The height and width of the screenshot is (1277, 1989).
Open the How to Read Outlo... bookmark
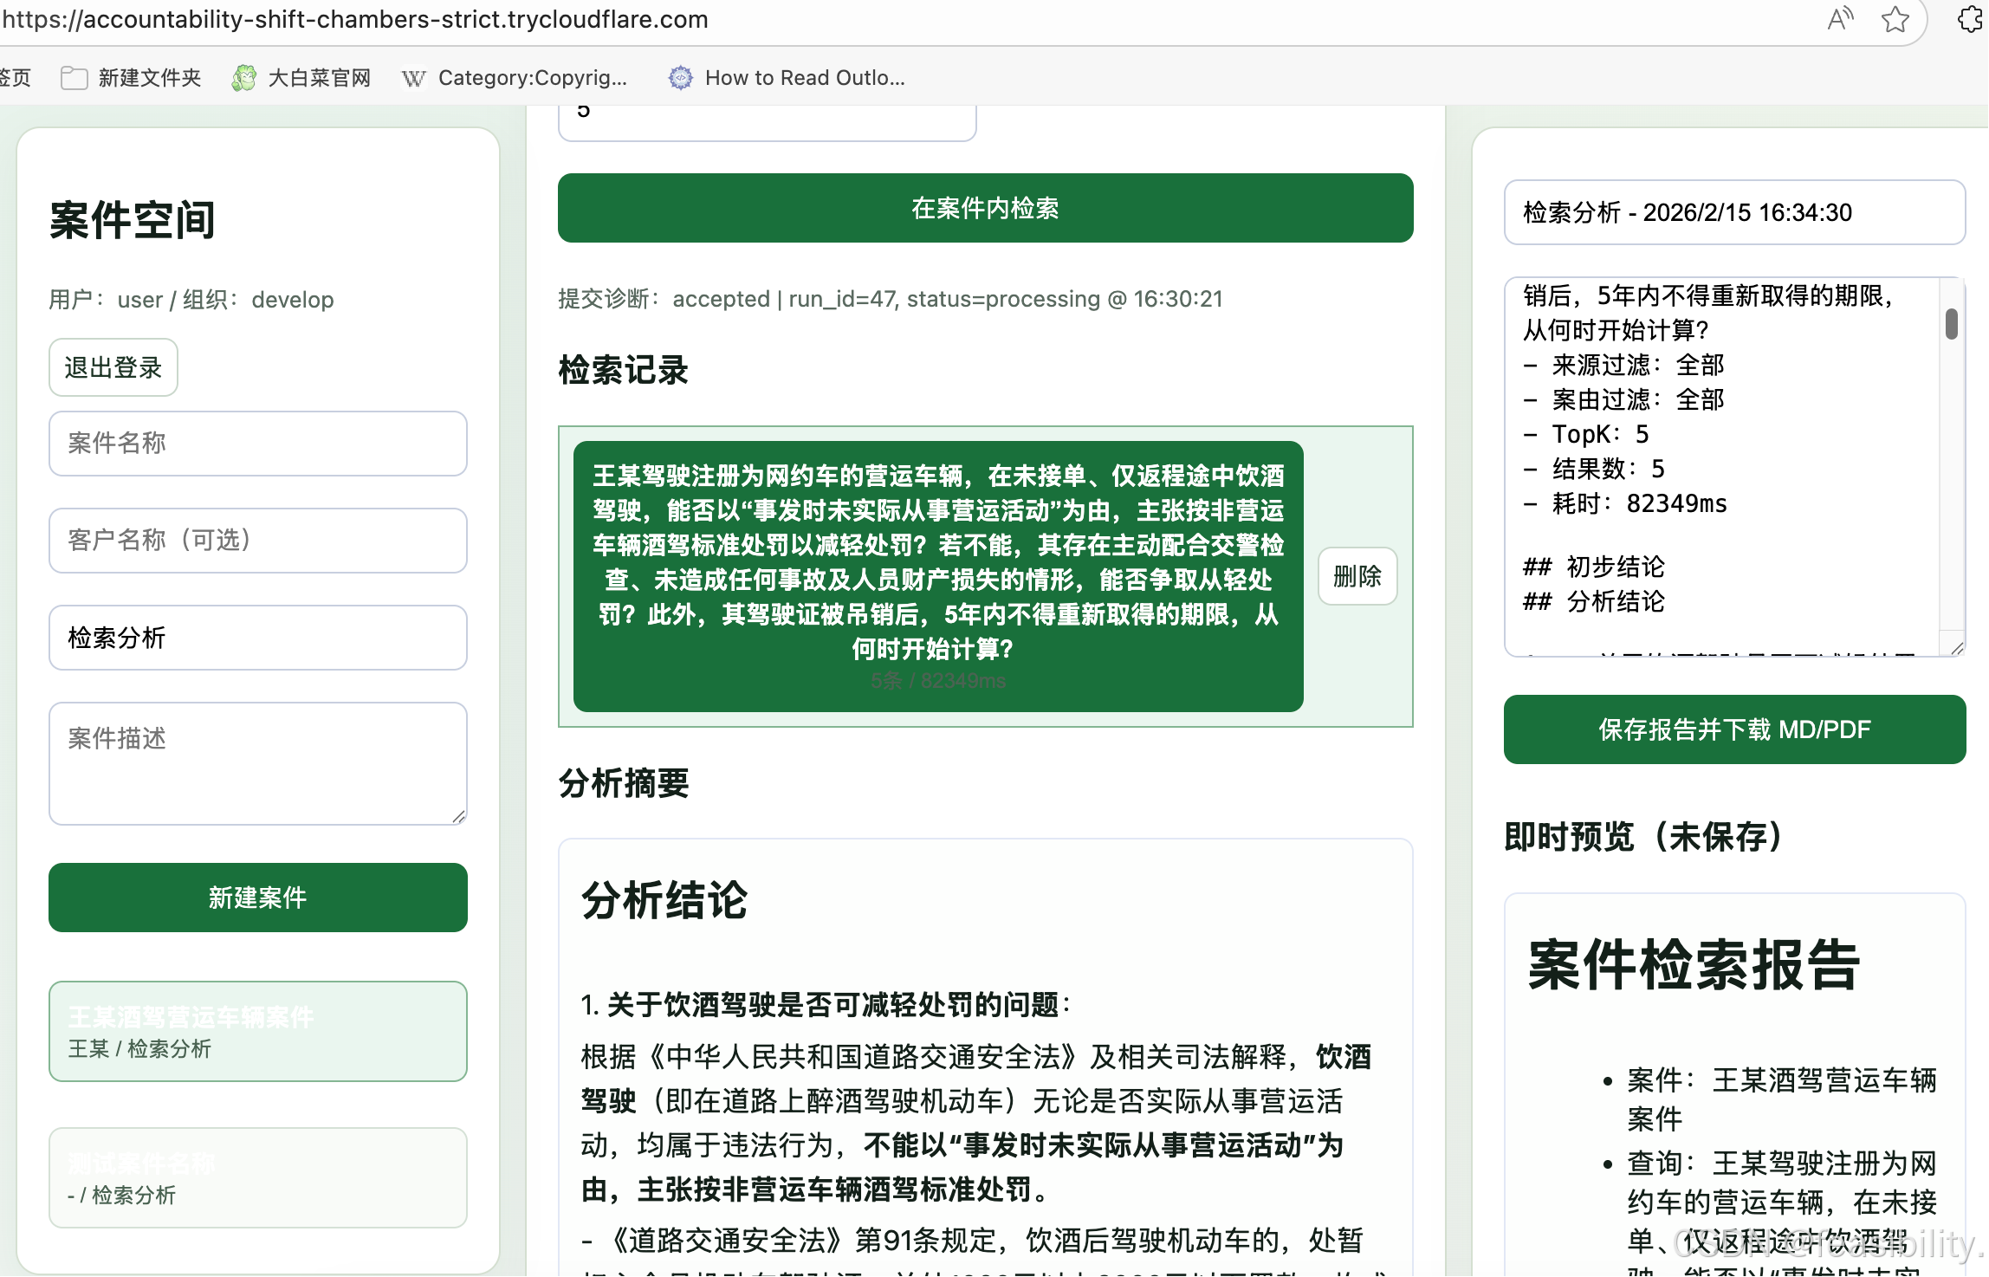(x=787, y=78)
